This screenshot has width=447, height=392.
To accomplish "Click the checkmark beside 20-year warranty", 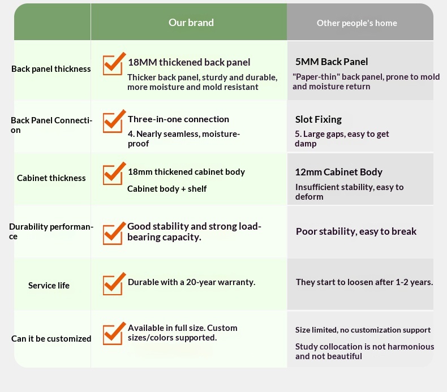I will coord(114,284).
